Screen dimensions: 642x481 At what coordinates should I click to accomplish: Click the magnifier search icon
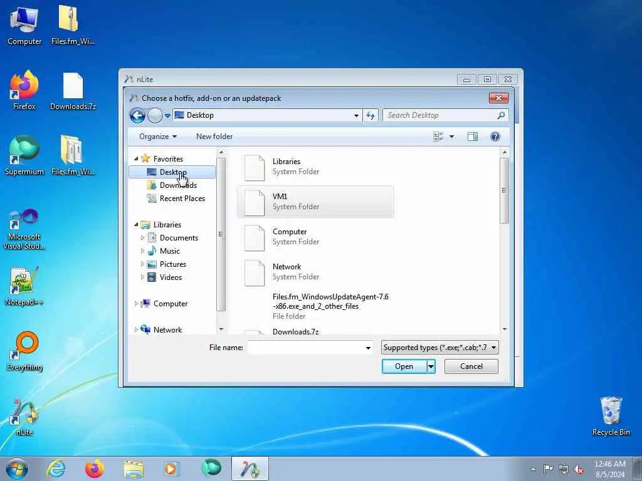pos(501,115)
